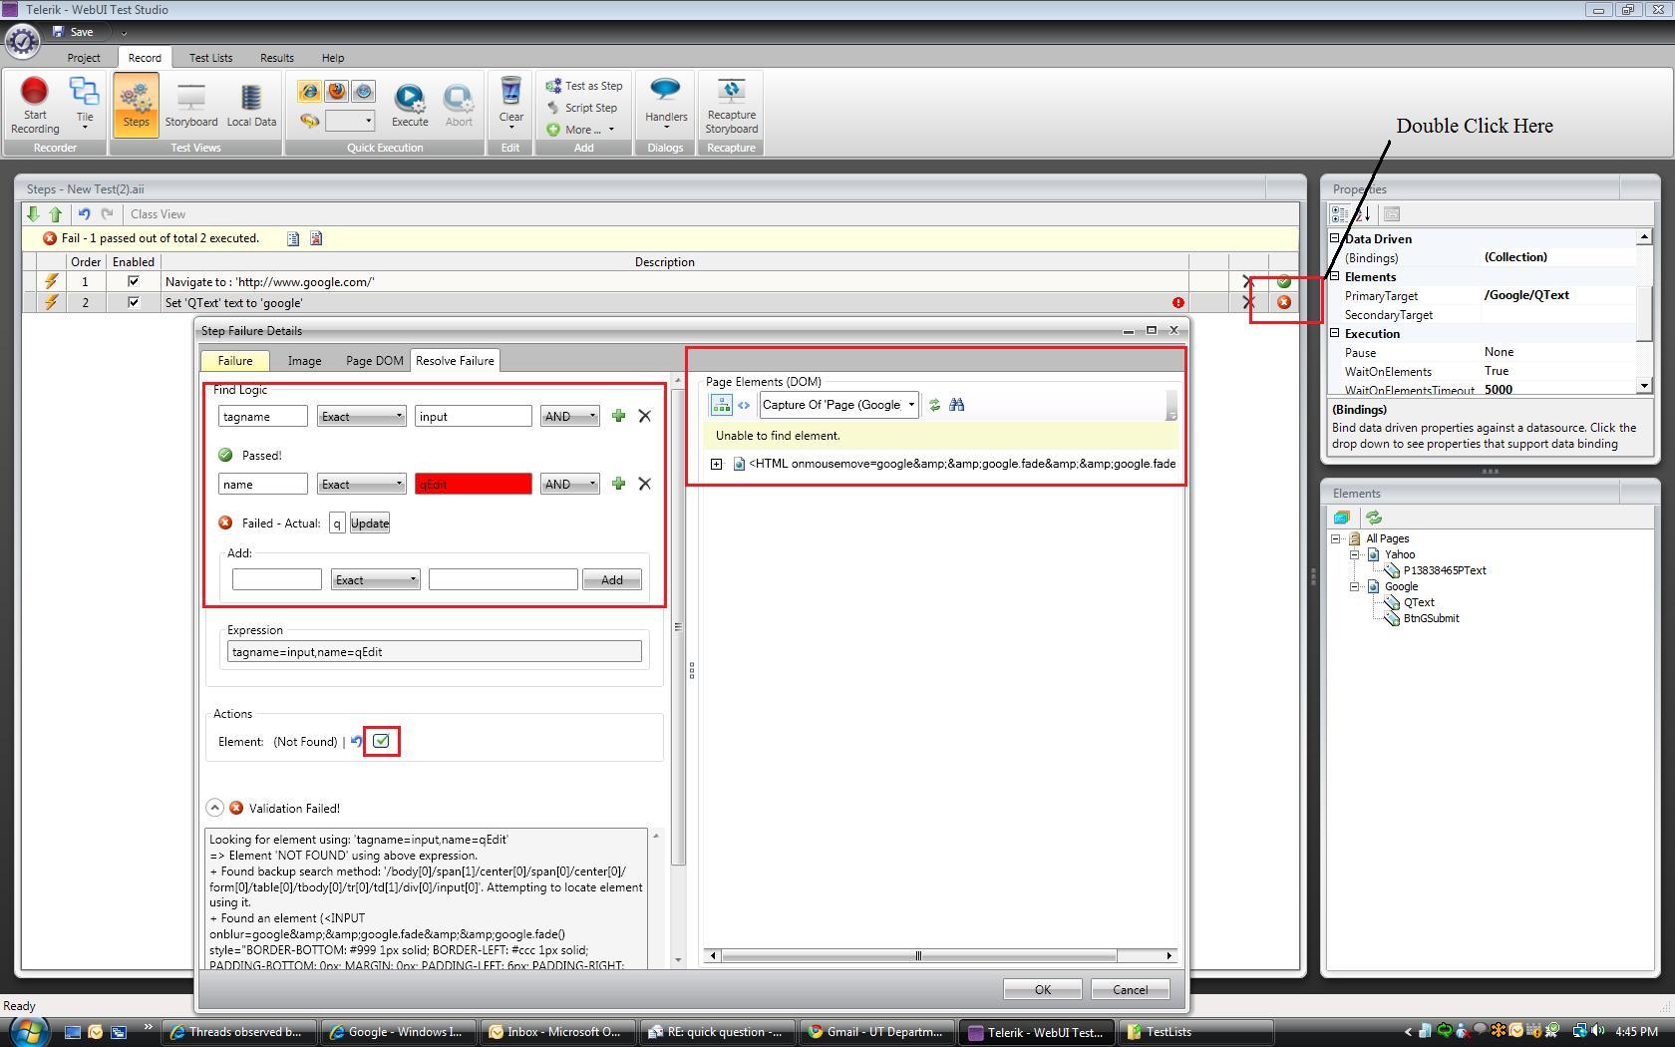Viewport: 1675px width, 1047px height.
Task: Toggle Enabled checkbox for step 2
Action: pyautogui.click(x=134, y=302)
